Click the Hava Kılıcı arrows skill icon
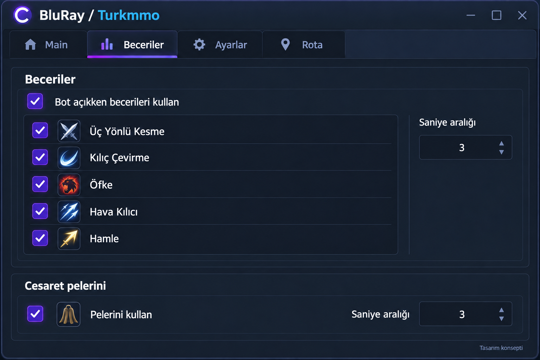This screenshot has height=360, width=540. coord(69,212)
